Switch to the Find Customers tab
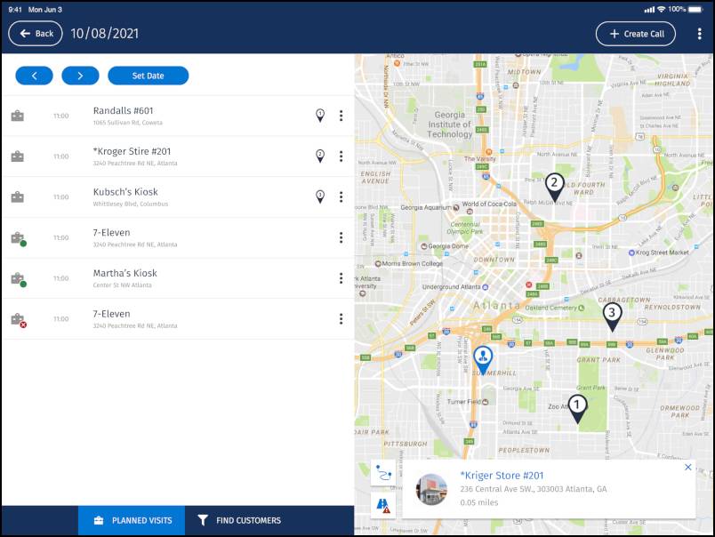The height and width of the screenshot is (537, 715). 239,520
